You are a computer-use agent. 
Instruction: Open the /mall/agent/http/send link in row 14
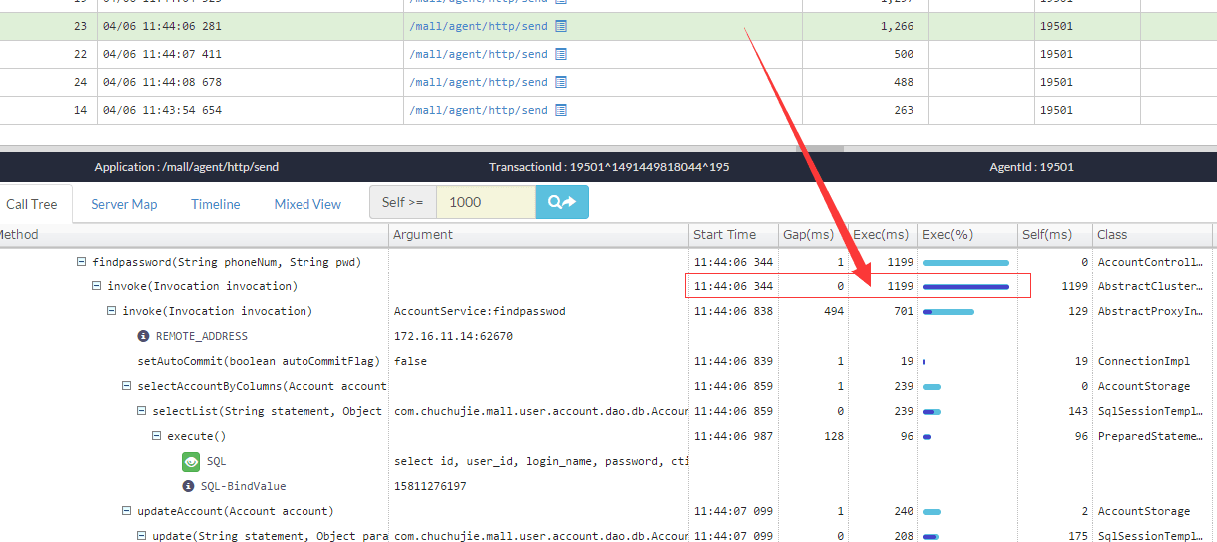(478, 110)
